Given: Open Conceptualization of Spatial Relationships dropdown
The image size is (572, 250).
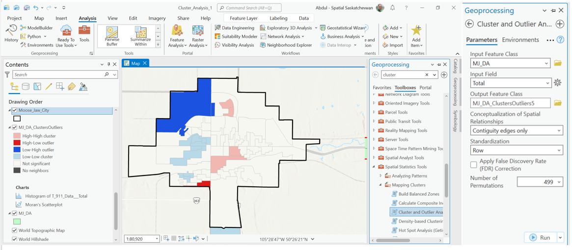Looking at the screenshot, I should (516, 131).
